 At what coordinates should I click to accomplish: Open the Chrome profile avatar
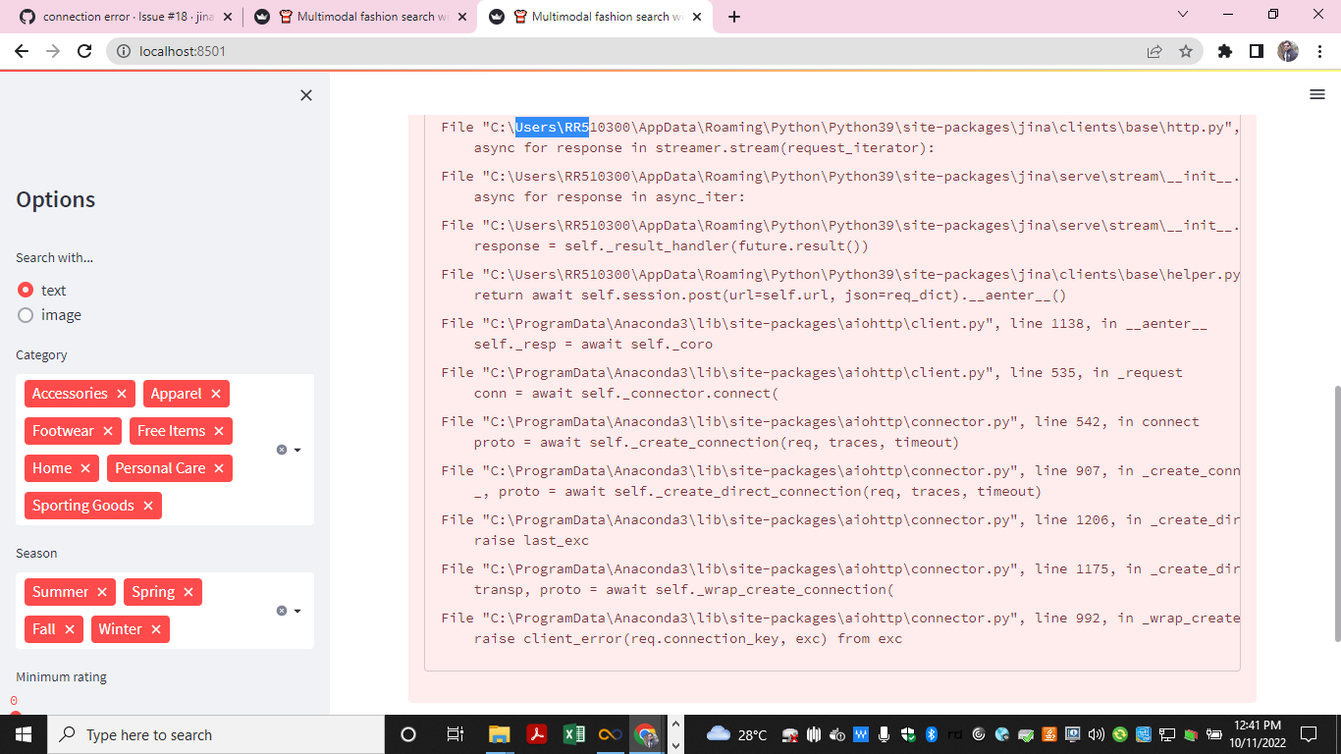1288,51
